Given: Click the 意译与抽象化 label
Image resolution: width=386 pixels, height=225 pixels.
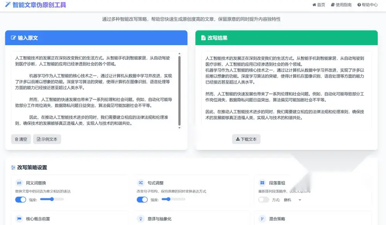Looking at the screenshot, I should tap(159, 219).
